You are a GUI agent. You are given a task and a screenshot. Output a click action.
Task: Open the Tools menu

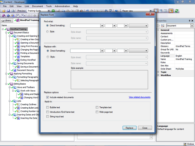point(49,6)
